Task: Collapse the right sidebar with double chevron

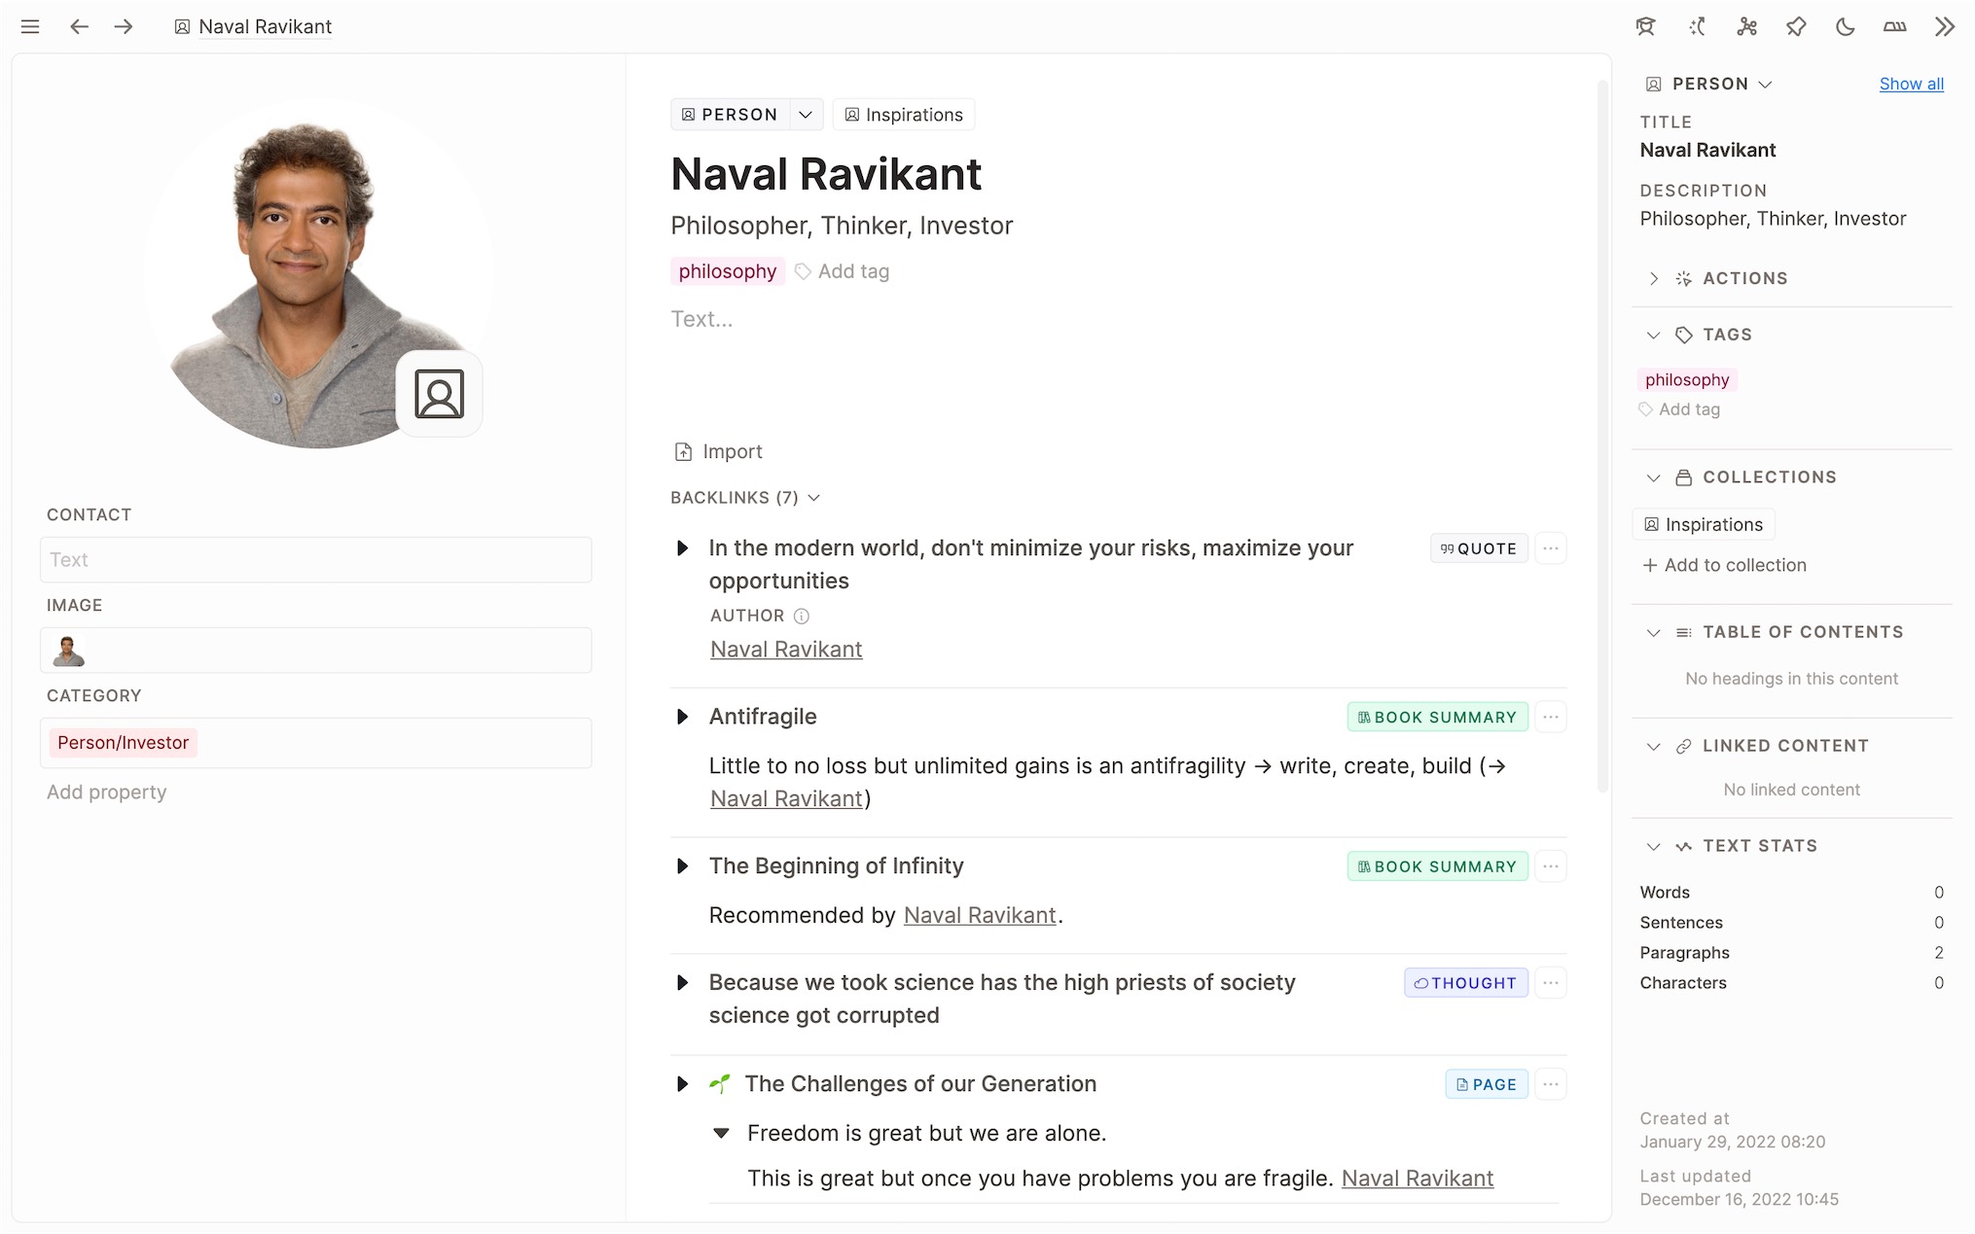Action: 1944,27
